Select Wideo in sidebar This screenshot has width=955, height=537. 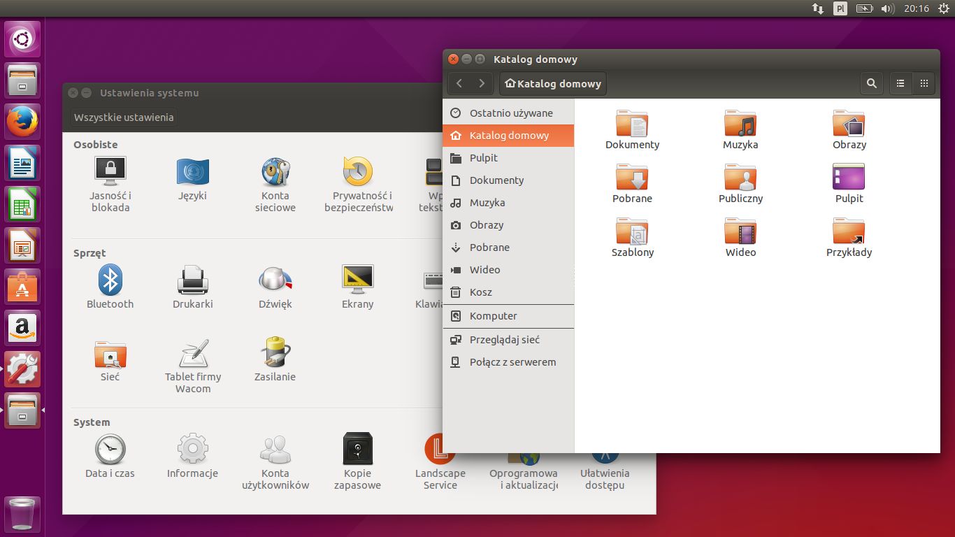click(x=508, y=269)
